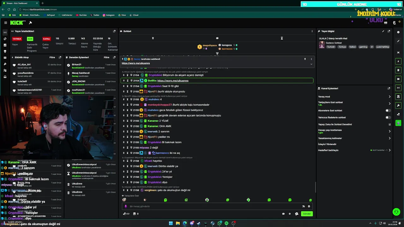Click the Kick logo
404x227 pixels.
click(16, 23)
